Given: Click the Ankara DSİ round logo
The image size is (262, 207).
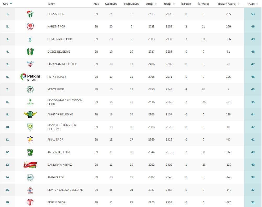Looking at the screenshot, I should 30,177.
